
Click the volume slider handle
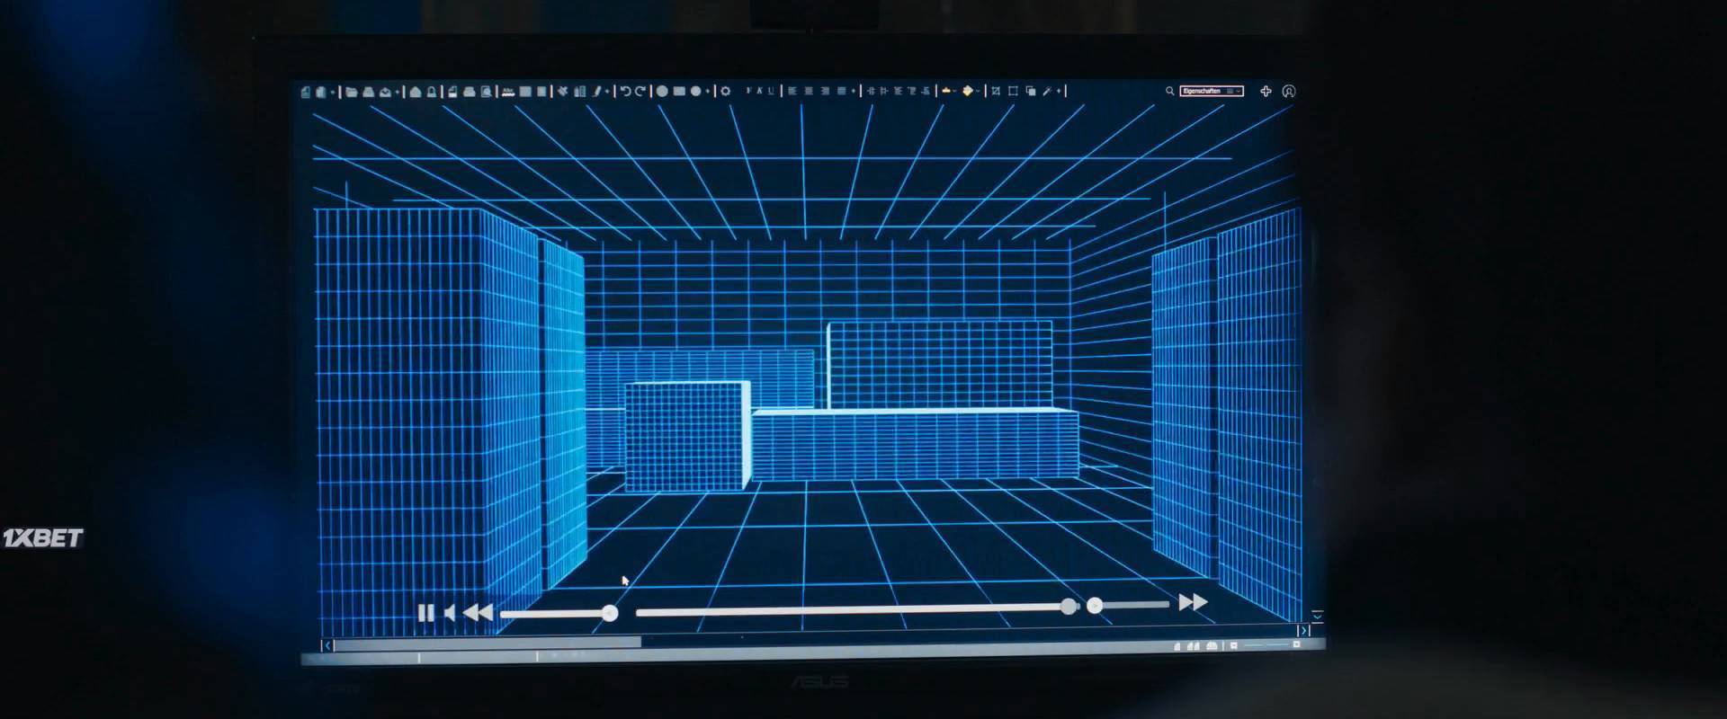click(x=610, y=613)
